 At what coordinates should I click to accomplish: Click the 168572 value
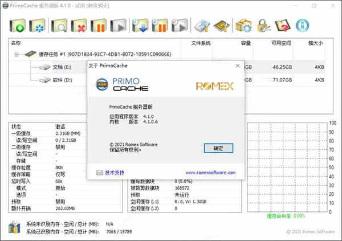pos(182,188)
